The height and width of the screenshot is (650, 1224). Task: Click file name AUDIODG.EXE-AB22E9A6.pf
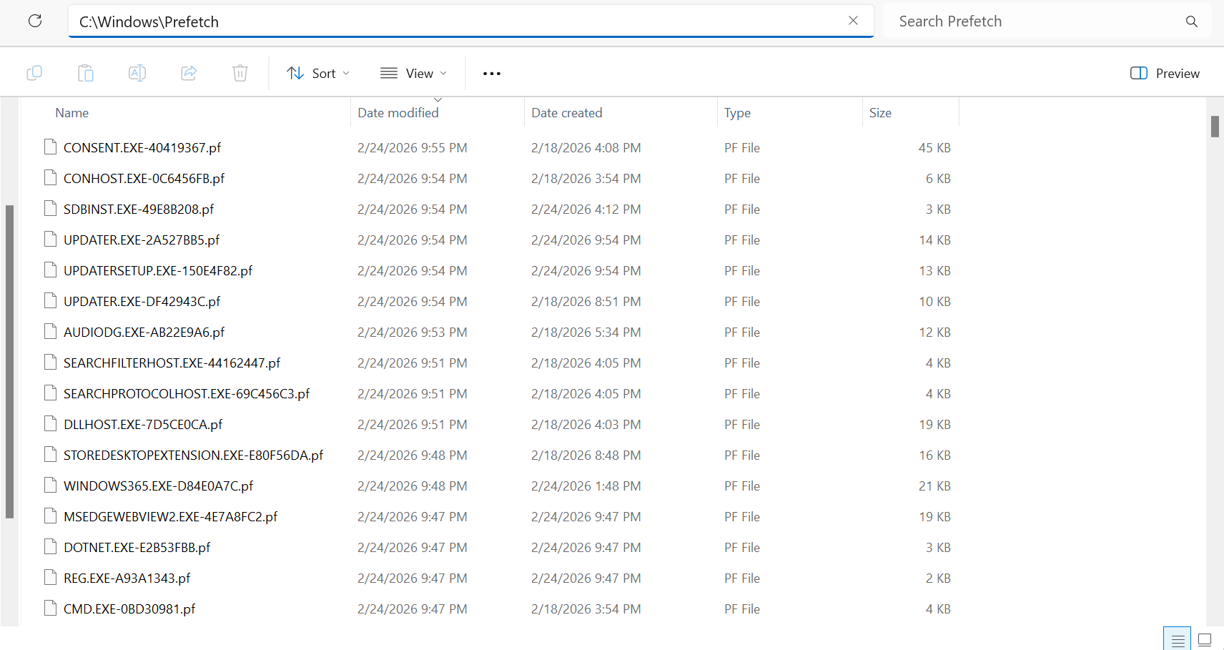(144, 333)
